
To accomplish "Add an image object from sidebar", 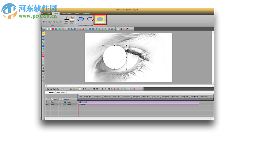I will coord(43,71).
